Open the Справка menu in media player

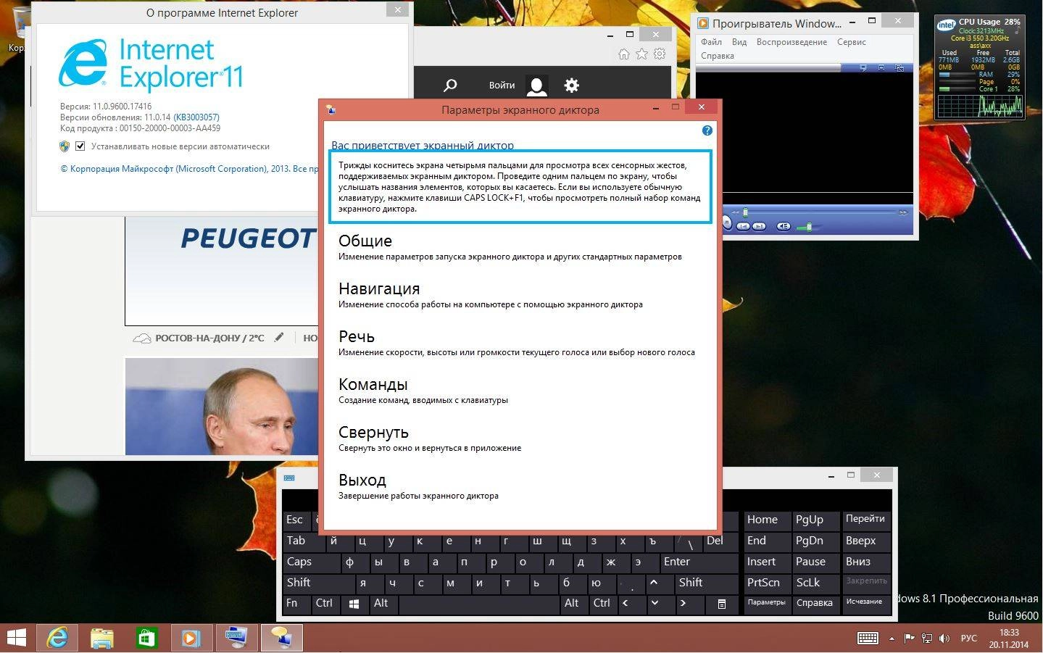click(718, 56)
